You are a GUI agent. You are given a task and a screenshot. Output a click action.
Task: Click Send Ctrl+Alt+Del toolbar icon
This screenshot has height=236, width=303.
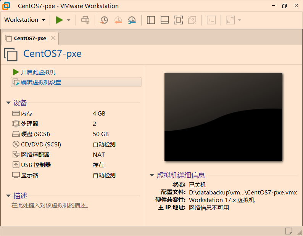click(85, 20)
